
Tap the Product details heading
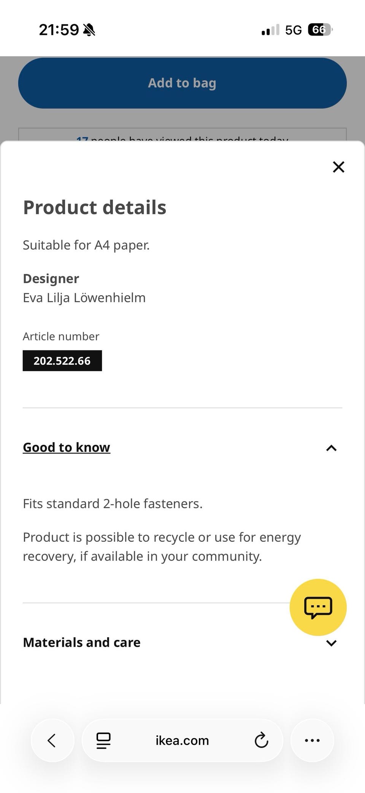pos(95,207)
